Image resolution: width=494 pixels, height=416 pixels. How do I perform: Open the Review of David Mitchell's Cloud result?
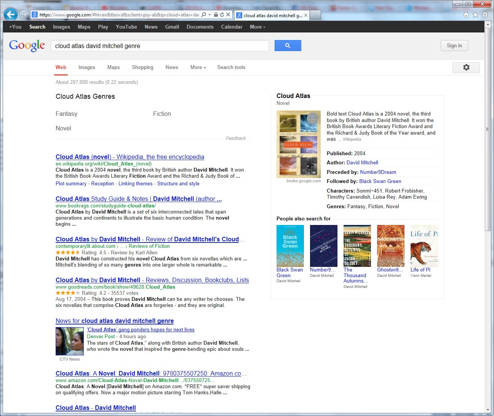point(150,239)
